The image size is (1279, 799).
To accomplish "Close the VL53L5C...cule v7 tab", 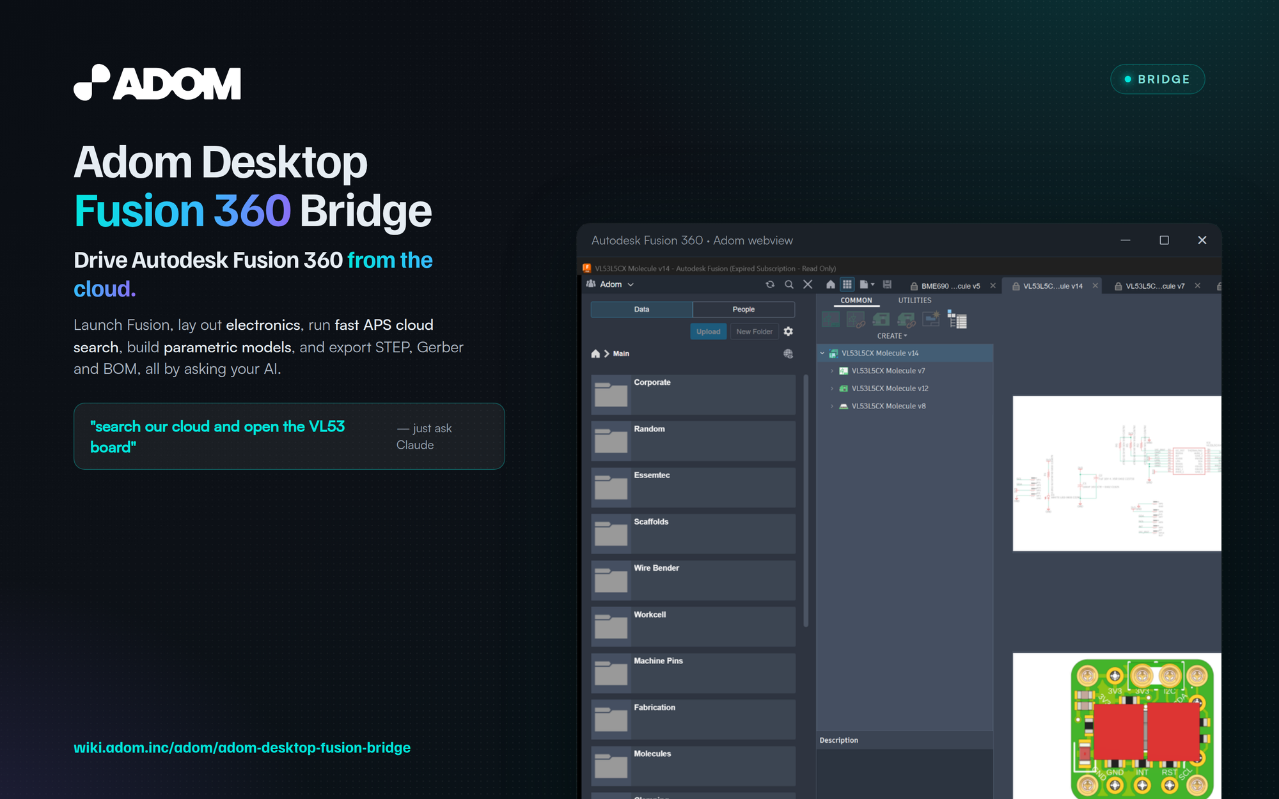I will [1198, 286].
